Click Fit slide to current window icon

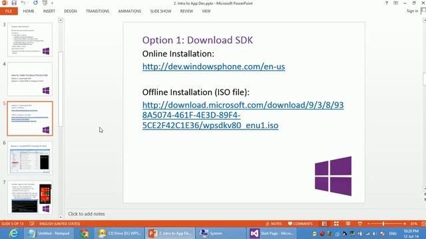click(x=423, y=224)
